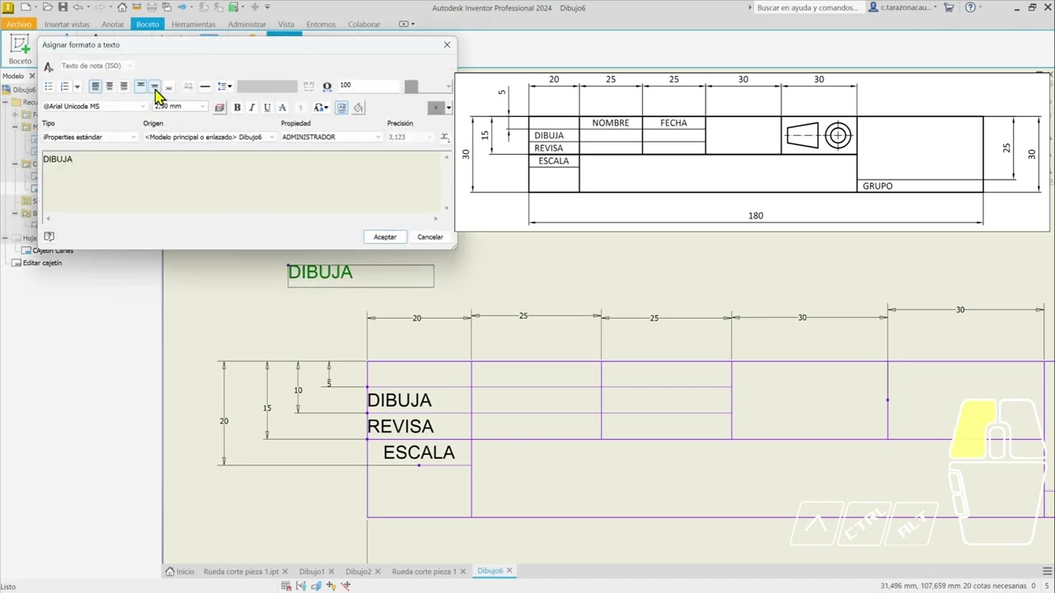
Task: Toggle strikethrough formatting
Action: [x=282, y=107]
